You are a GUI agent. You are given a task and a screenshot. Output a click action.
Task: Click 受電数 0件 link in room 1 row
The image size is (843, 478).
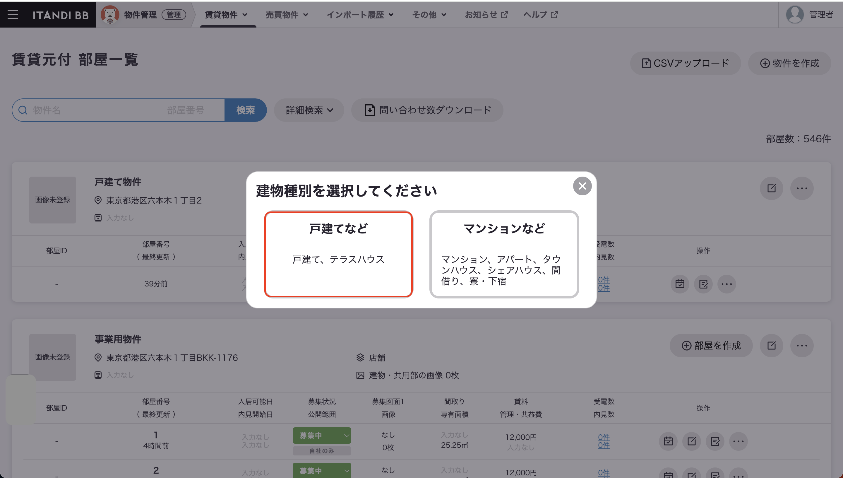tap(604, 437)
